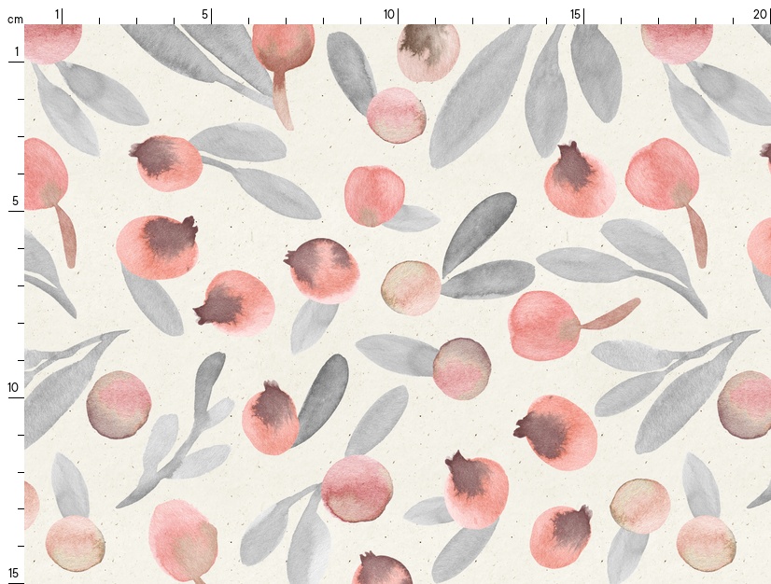Click the brownish berry below top ruler's 10 mark
The image size is (771, 584).
(x=428, y=50)
